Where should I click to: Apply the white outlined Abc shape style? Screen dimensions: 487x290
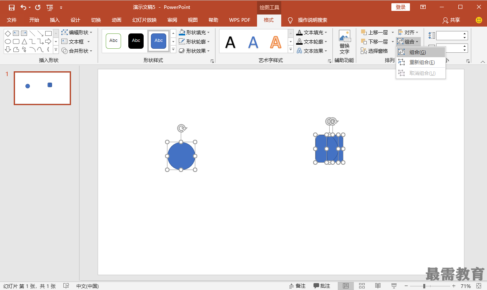[113, 41]
